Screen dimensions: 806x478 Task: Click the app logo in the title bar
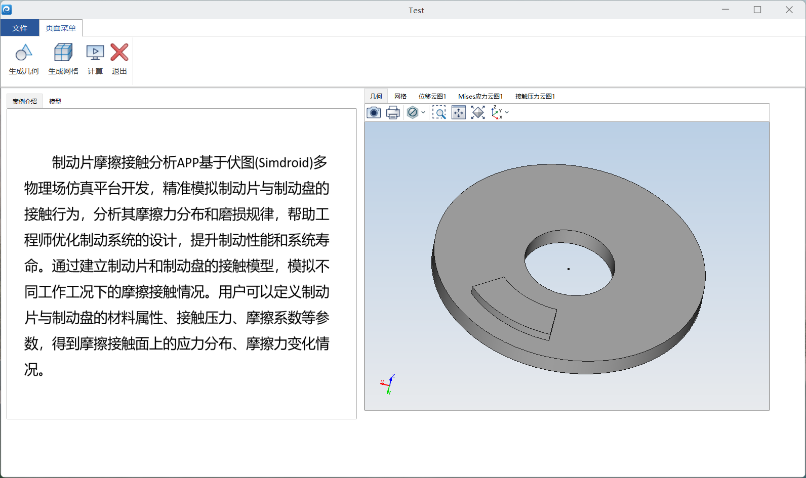[x=7, y=10]
